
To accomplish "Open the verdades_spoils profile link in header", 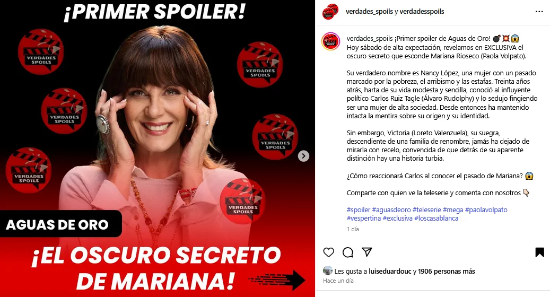I will pos(369,12).
